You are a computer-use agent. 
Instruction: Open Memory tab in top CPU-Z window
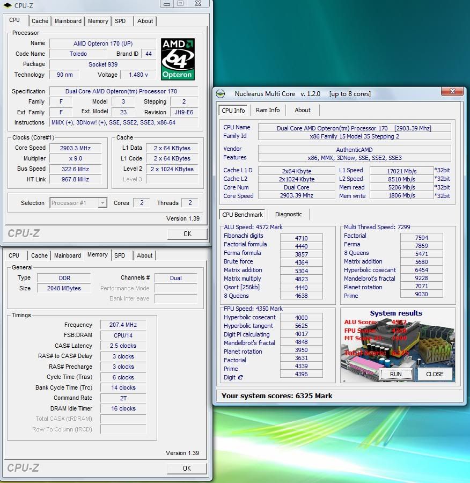[98, 21]
